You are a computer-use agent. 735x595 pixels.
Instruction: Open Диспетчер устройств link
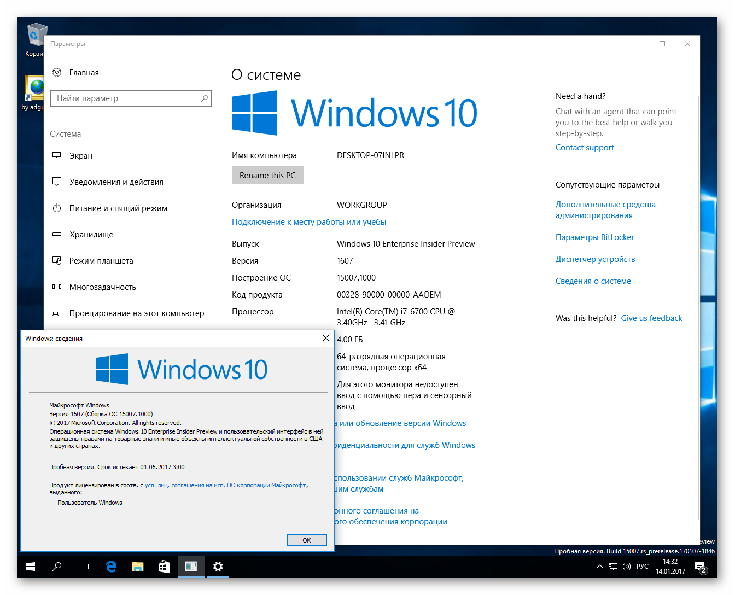595,259
